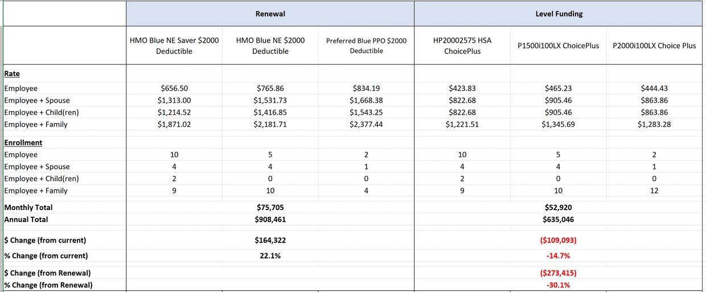Click $905.46 in the Employee + Child(ren) rate row
Image resolution: width=706 pixels, height=292 pixels.
click(x=558, y=112)
